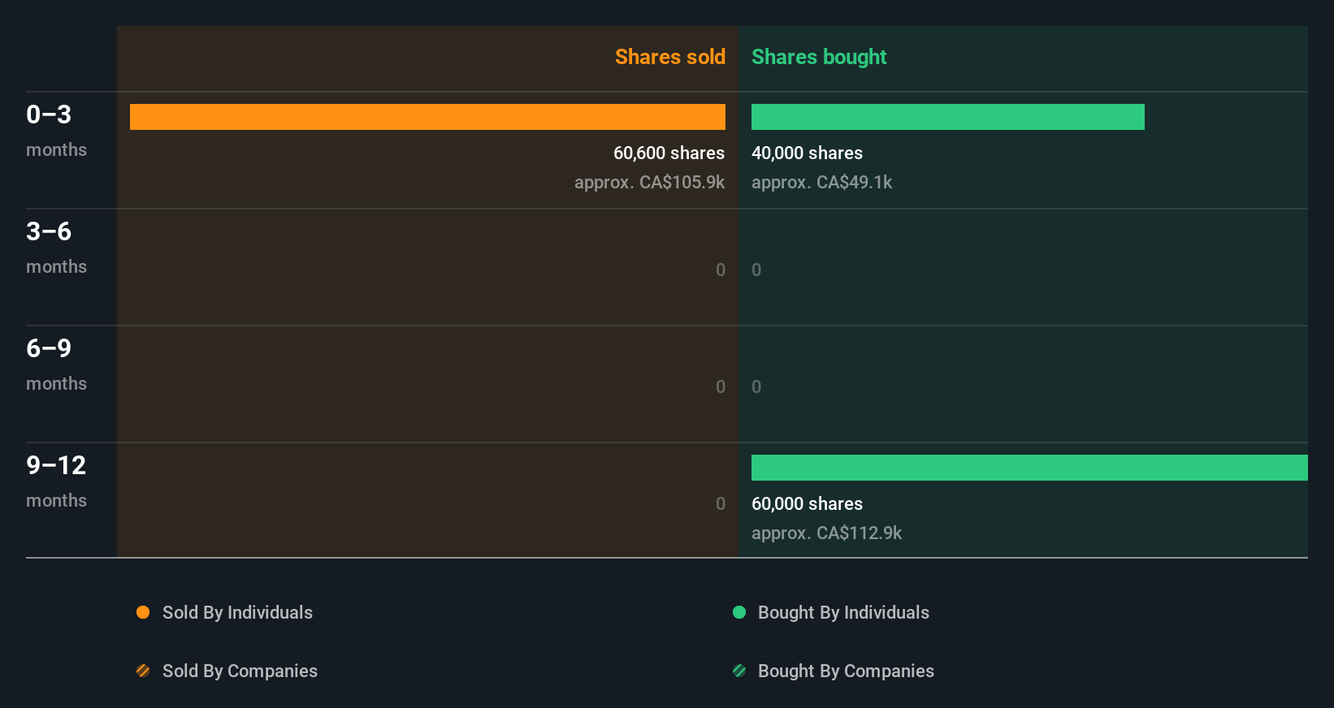Click the '9–12' months row label
This screenshot has width=1334, height=708.
pos(56,465)
